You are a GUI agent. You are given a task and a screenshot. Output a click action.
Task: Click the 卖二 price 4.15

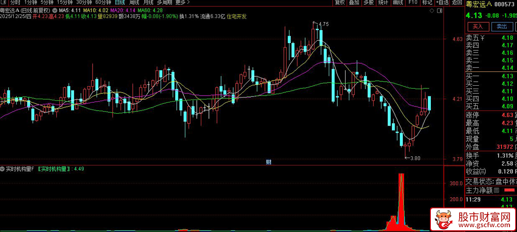(x=507, y=60)
